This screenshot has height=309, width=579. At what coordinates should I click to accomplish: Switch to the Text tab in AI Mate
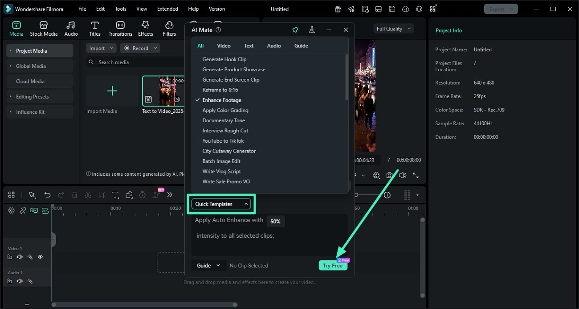249,45
